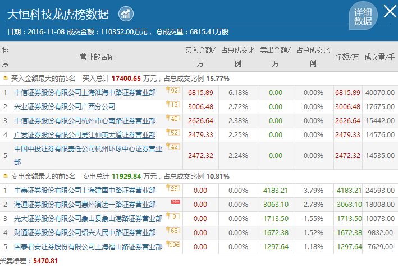The width and height of the screenshot is (398, 266).
Task: Click the star badge 9 for 光大证券象山港路
Action: coord(173,216)
